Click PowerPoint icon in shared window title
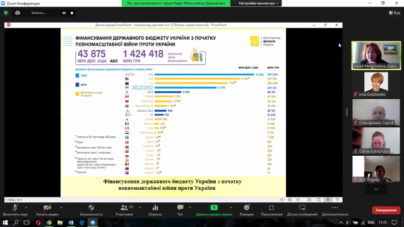 9,25
